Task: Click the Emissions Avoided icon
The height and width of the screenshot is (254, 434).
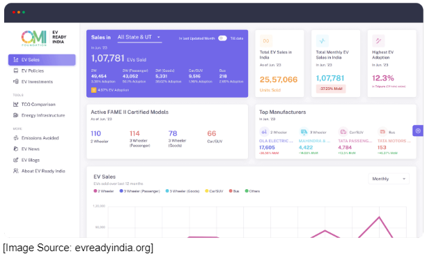Action: click(x=16, y=137)
